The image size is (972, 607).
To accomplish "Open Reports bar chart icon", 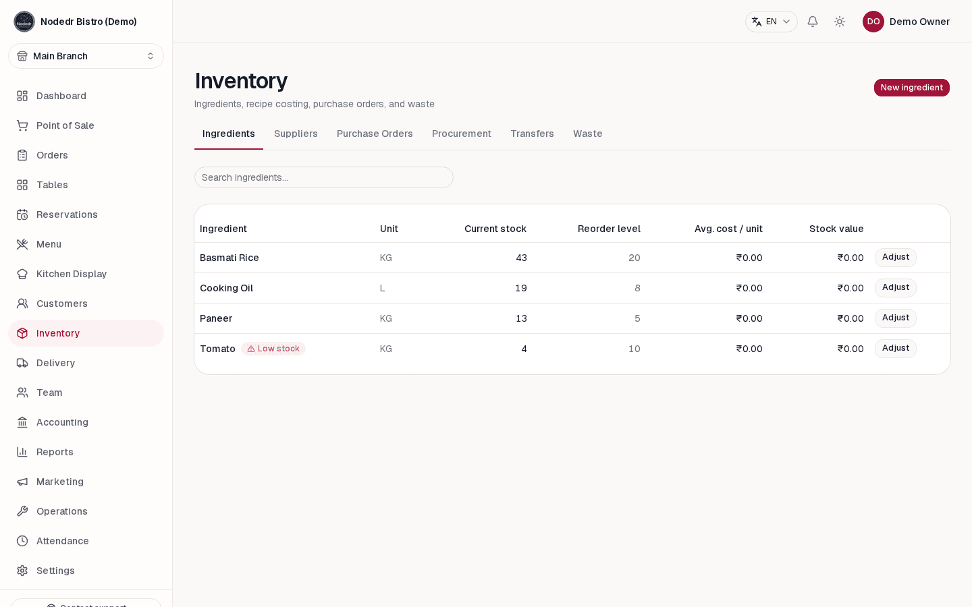I will pyautogui.click(x=22, y=452).
